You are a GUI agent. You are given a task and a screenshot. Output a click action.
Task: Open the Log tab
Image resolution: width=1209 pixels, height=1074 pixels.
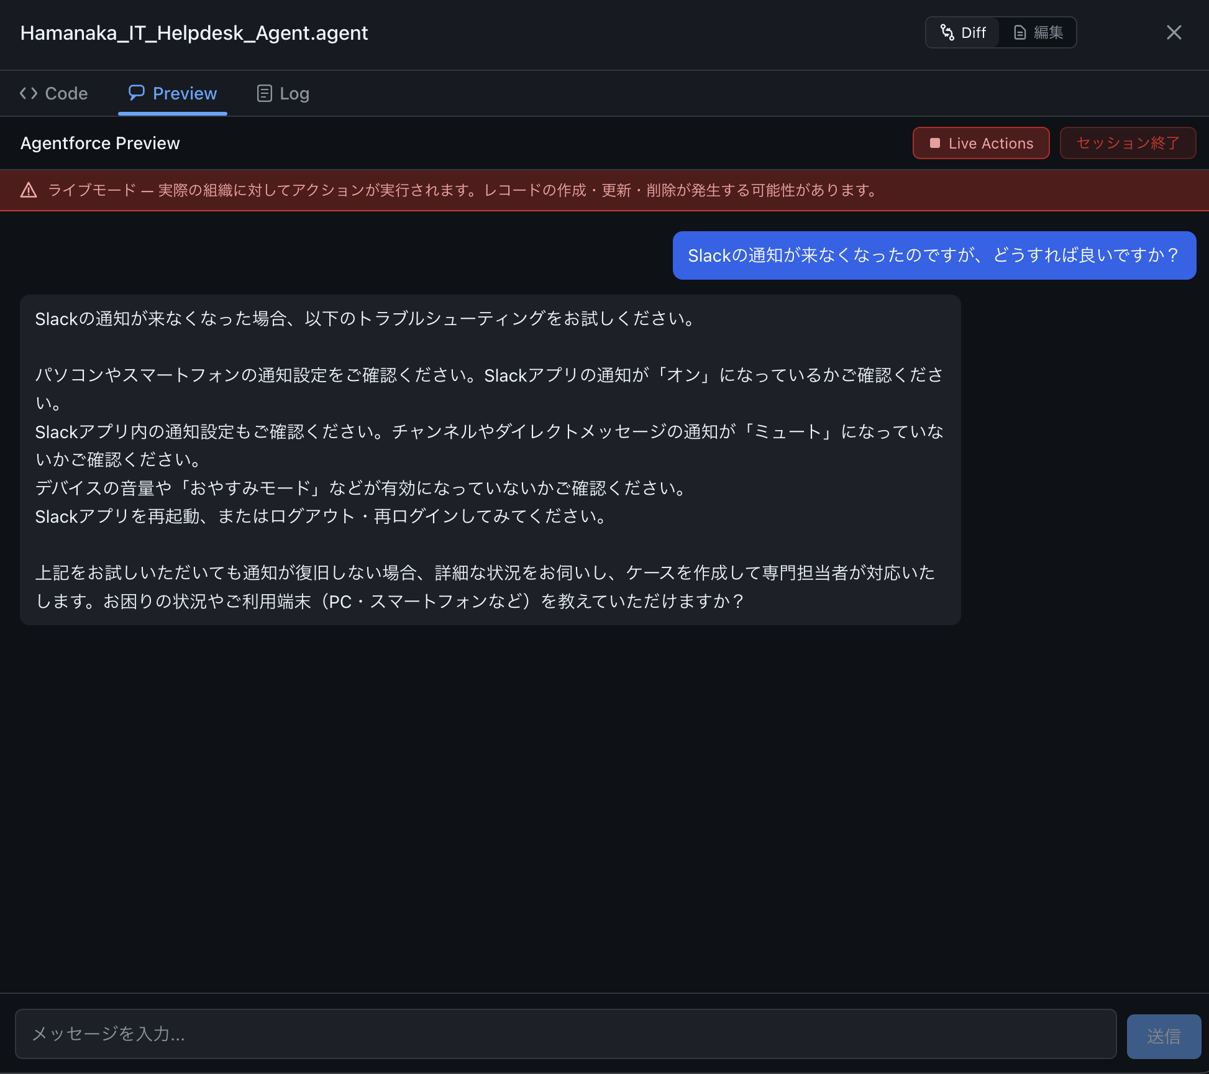pos(294,93)
